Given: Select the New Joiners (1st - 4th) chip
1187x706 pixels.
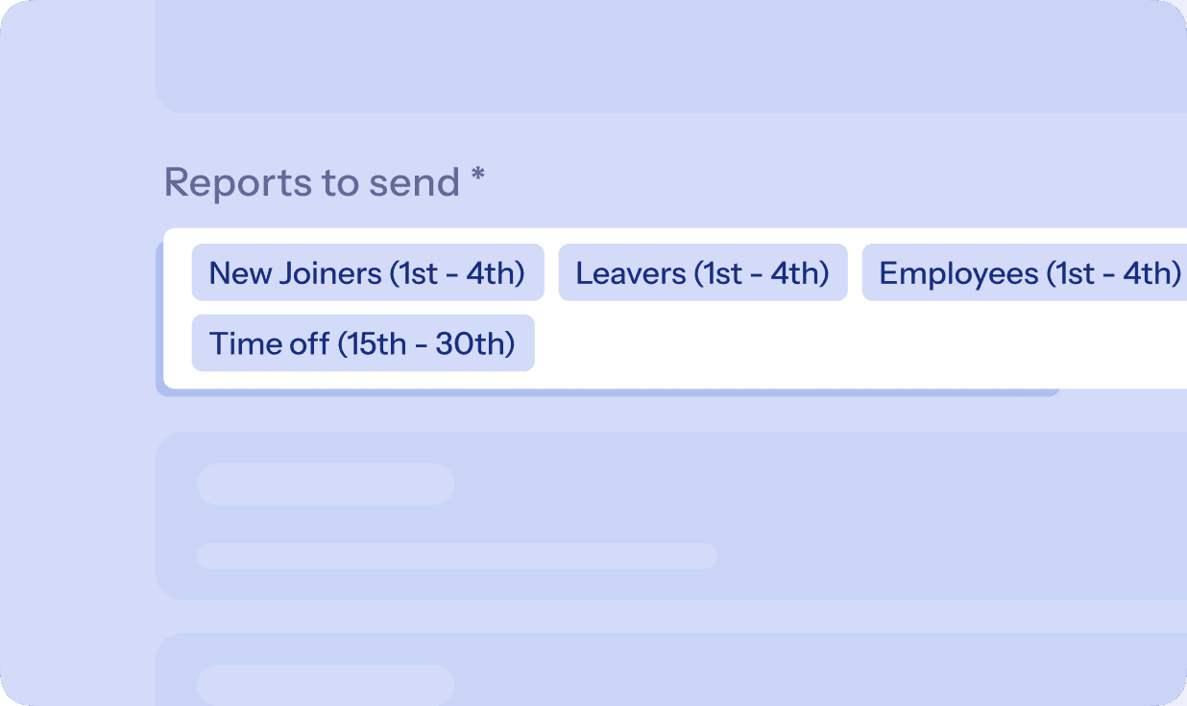Looking at the screenshot, I should pyautogui.click(x=367, y=273).
